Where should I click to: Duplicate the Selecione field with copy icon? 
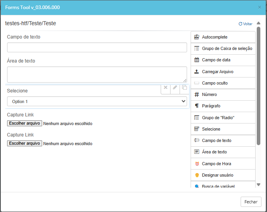pyautogui.click(x=184, y=88)
